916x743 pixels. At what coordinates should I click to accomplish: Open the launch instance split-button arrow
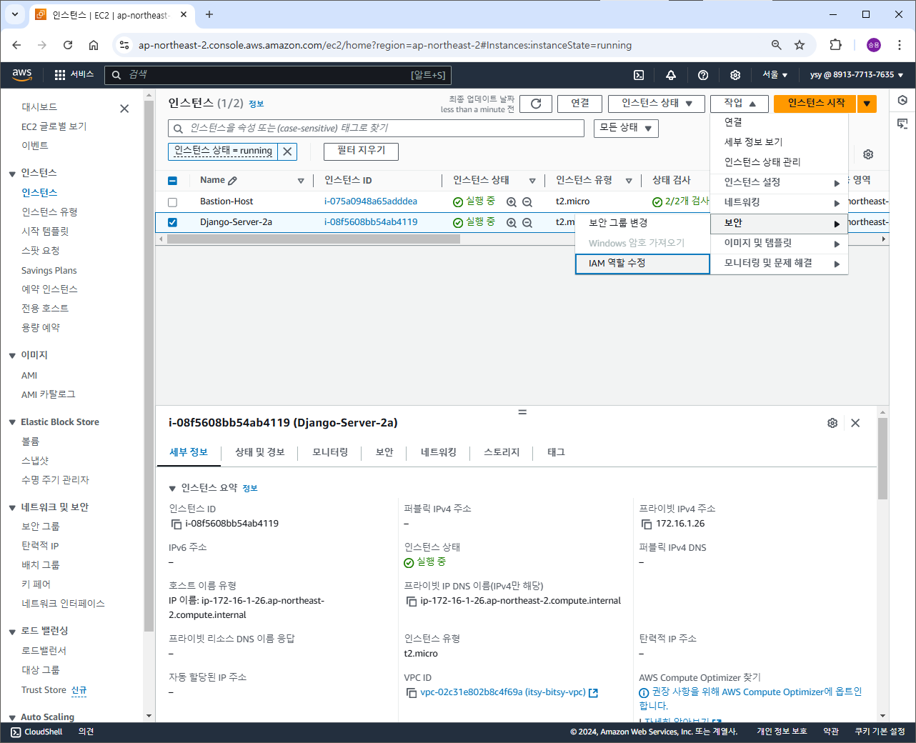(867, 104)
